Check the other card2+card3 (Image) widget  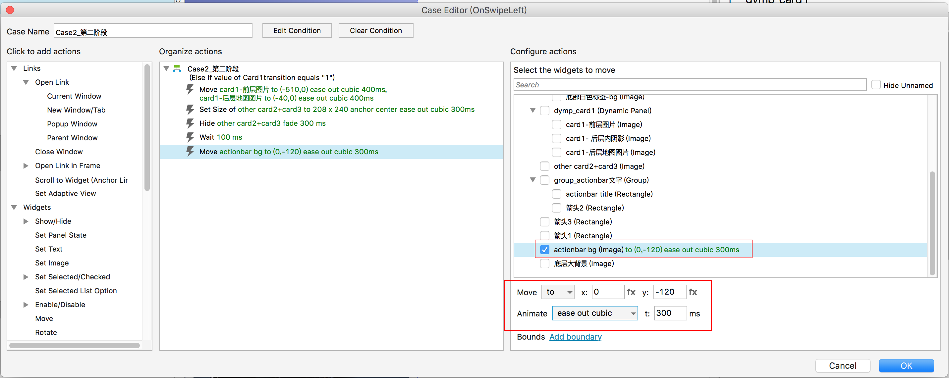pyautogui.click(x=544, y=166)
